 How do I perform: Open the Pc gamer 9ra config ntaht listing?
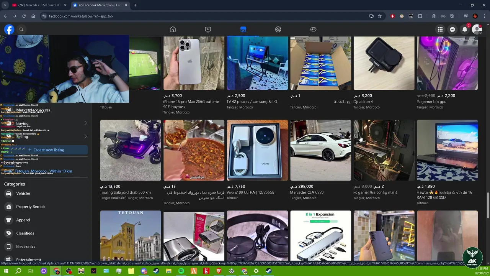click(x=384, y=160)
